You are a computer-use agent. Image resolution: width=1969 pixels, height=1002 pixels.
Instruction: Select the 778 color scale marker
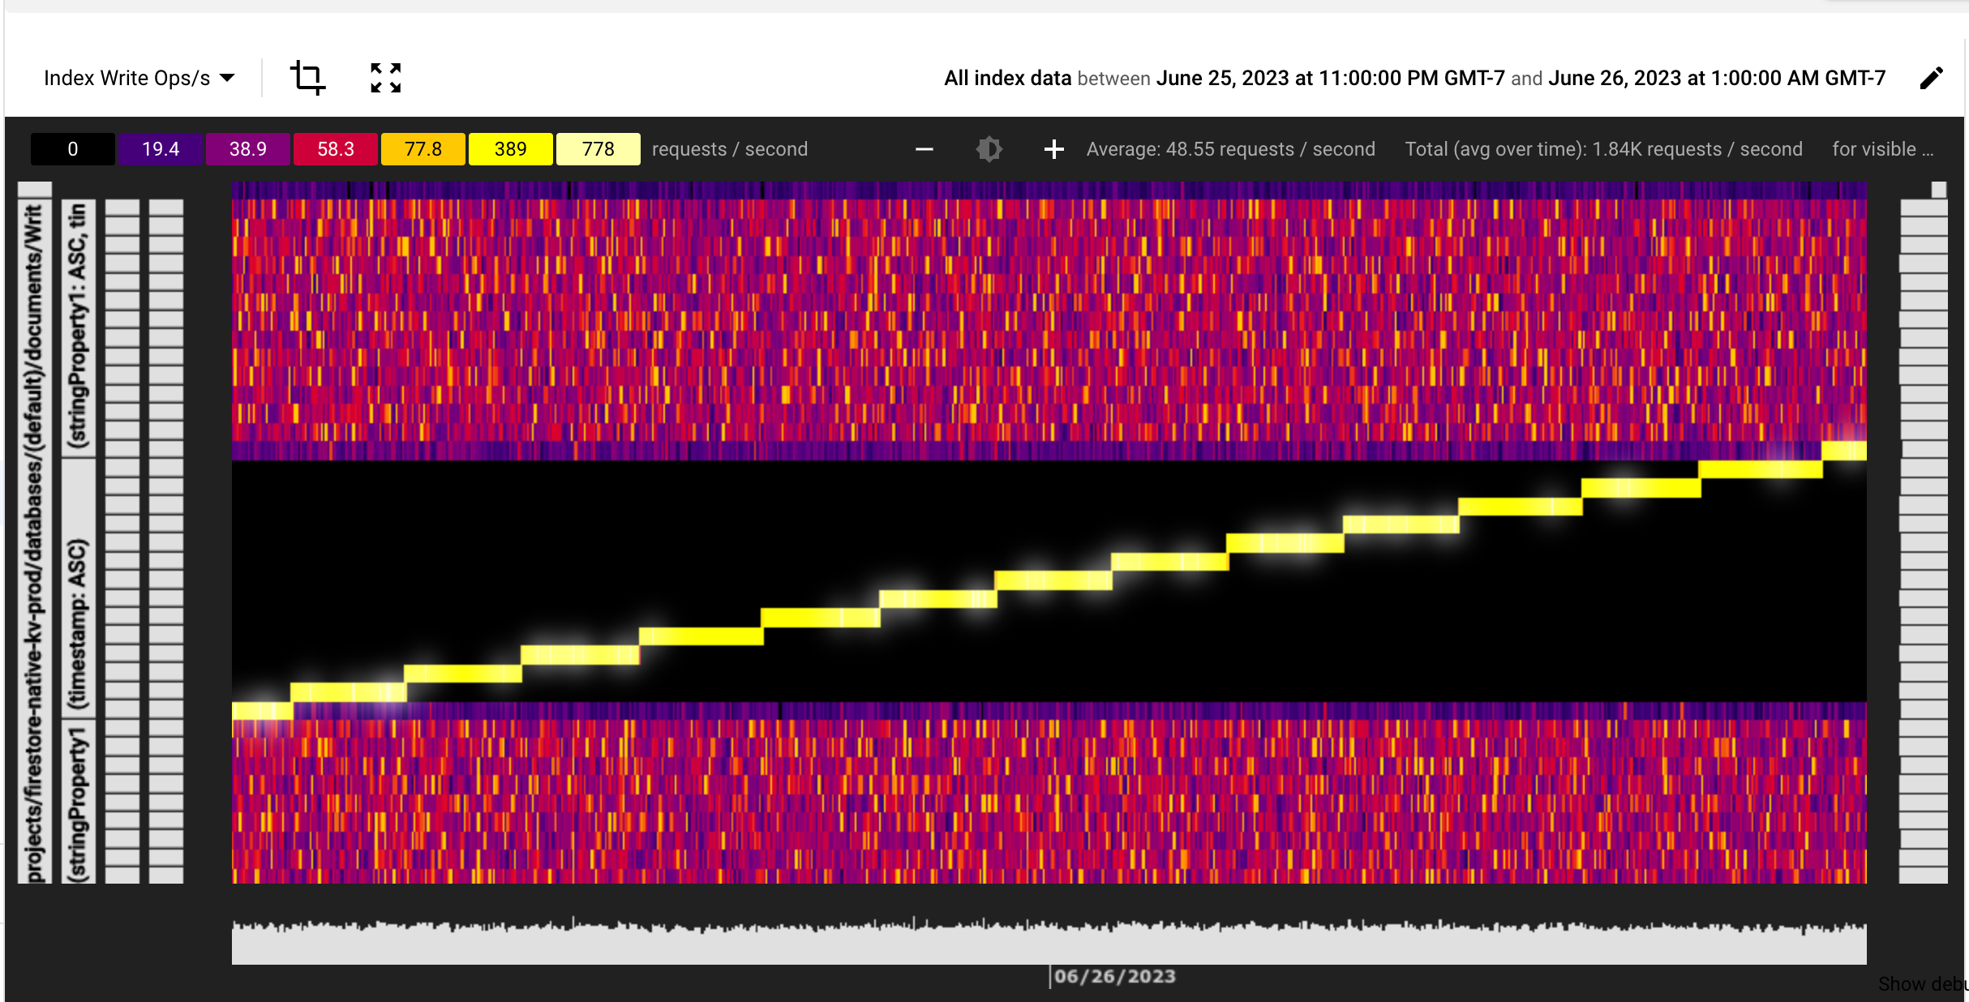[595, 148]
